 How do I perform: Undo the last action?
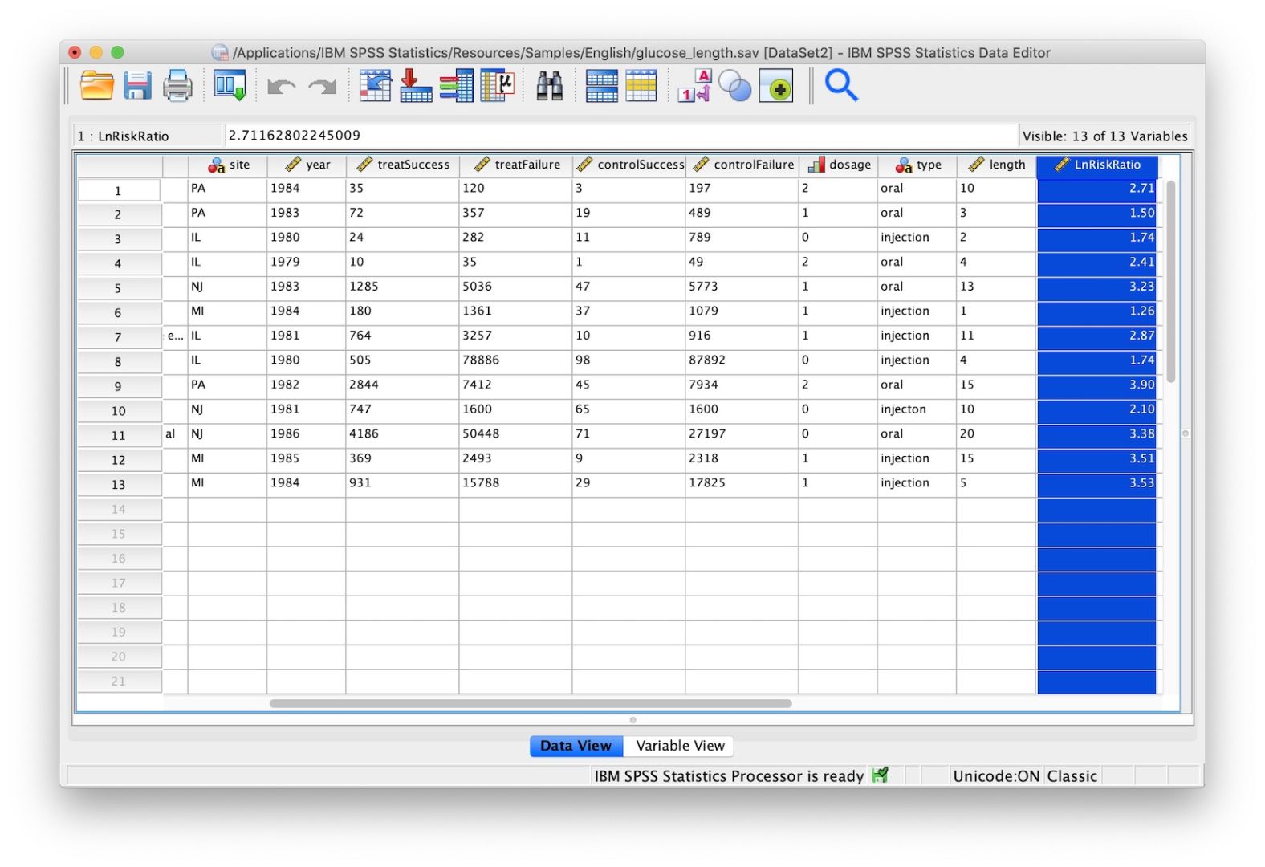point(281,86)
